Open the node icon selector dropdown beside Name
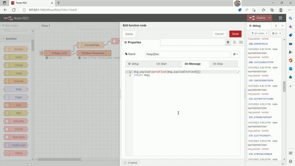Viewport: 295px width, 166px height. point(236,54)
